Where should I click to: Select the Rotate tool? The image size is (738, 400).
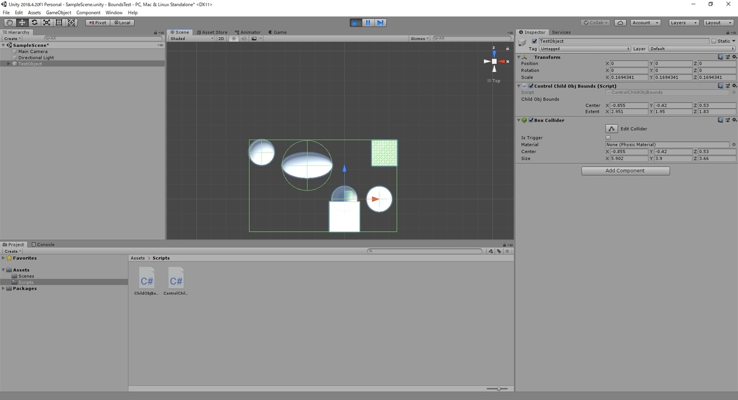[34, 23]
